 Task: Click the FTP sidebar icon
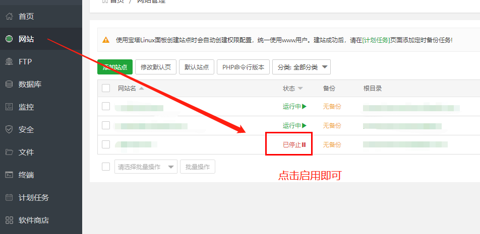10,61
